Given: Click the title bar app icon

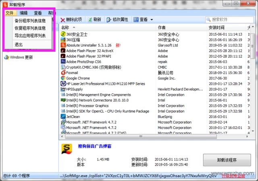Looking at the screenshot, I should pyautogui.click(x=5, y=4).
